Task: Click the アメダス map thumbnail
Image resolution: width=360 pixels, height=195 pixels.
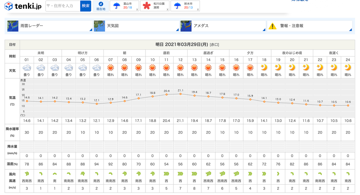Action: [x=186, y=26]
